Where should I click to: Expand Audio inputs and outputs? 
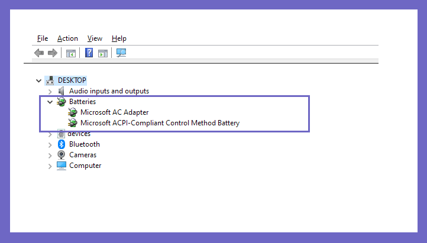coord(50,92)
